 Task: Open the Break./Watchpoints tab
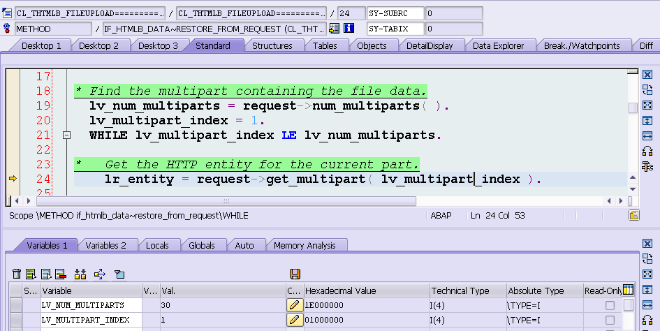click(582, 45)
